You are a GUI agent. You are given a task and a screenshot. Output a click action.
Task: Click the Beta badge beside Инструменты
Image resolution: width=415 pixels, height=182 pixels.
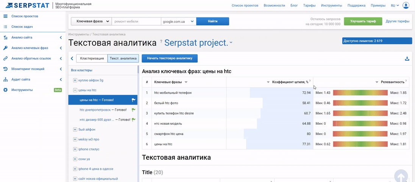point(58,90)
